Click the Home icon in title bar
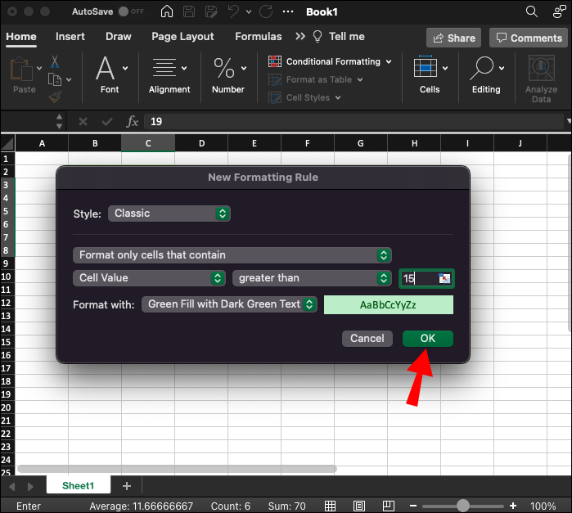 [x=167, y=12]
